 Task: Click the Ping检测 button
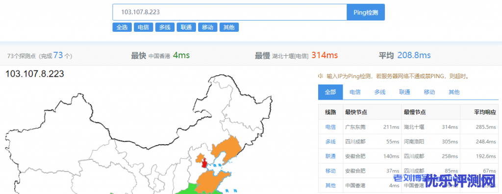pos(366,12)
